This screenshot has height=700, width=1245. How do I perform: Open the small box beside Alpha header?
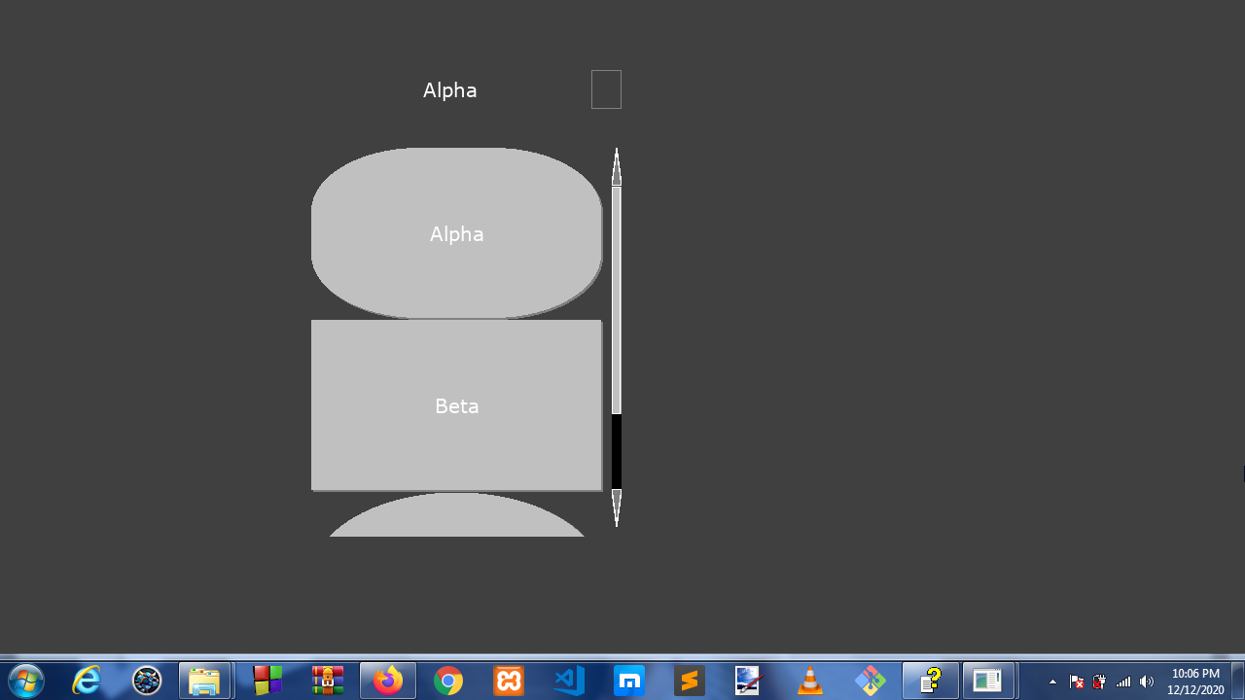tap(606, 89)
